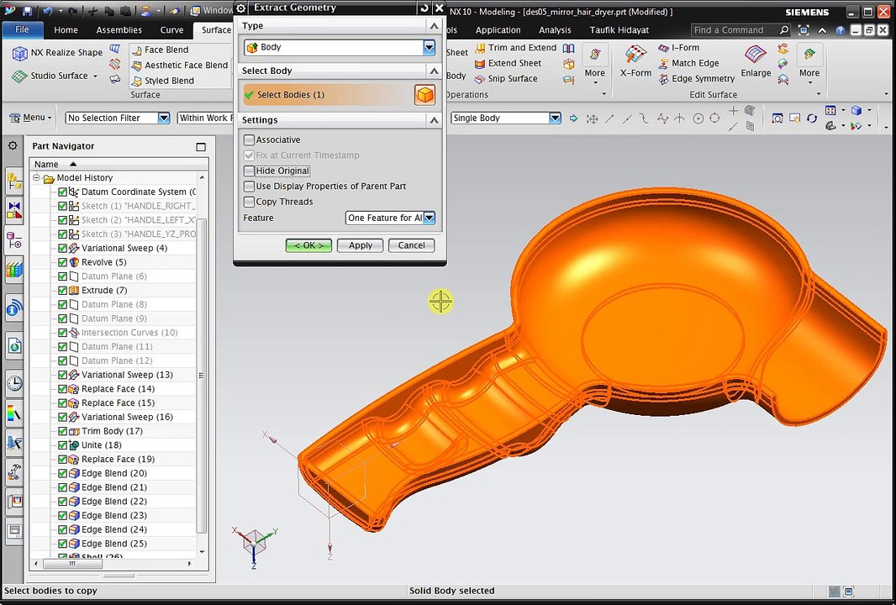
Task: Click the Apply button
Action: pos(361,245)
